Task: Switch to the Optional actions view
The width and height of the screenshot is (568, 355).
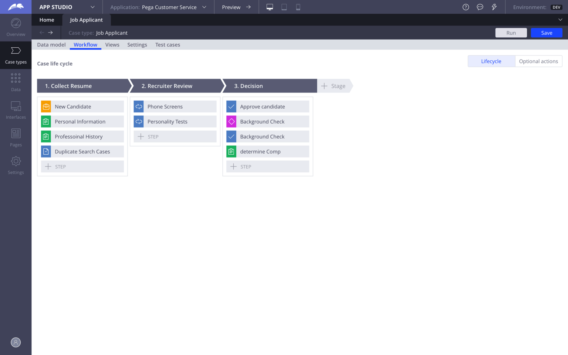Action: tap(538, 61)
